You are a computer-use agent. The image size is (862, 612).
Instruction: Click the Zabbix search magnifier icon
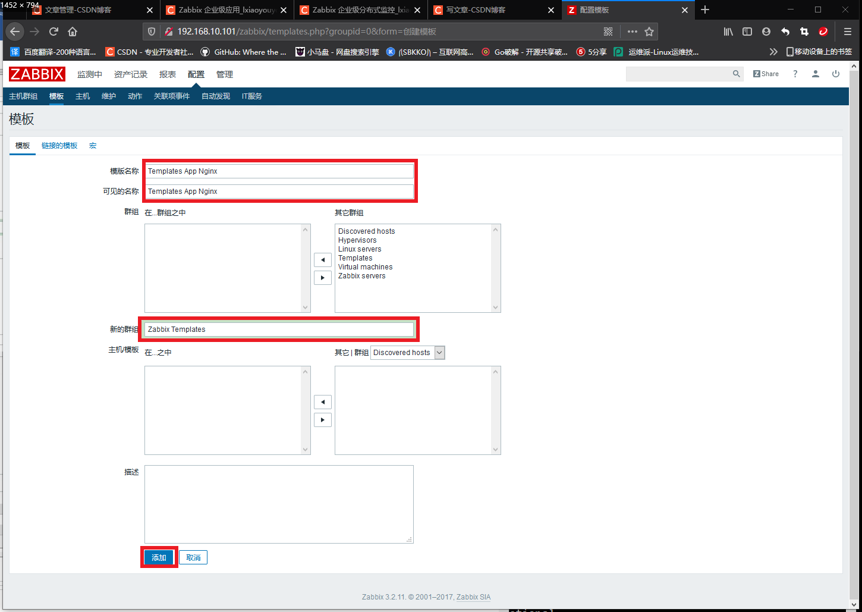click(x=737, y=74)
